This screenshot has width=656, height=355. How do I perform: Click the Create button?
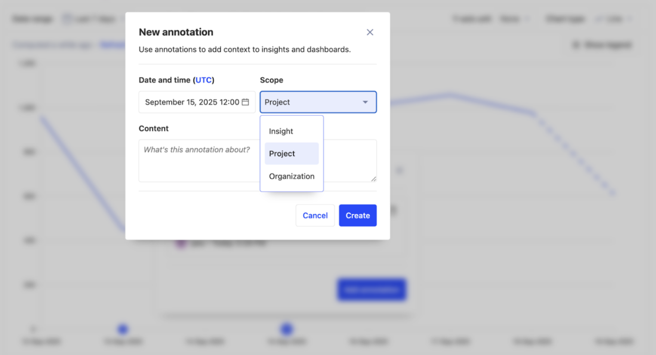click(x=357, y=215)
